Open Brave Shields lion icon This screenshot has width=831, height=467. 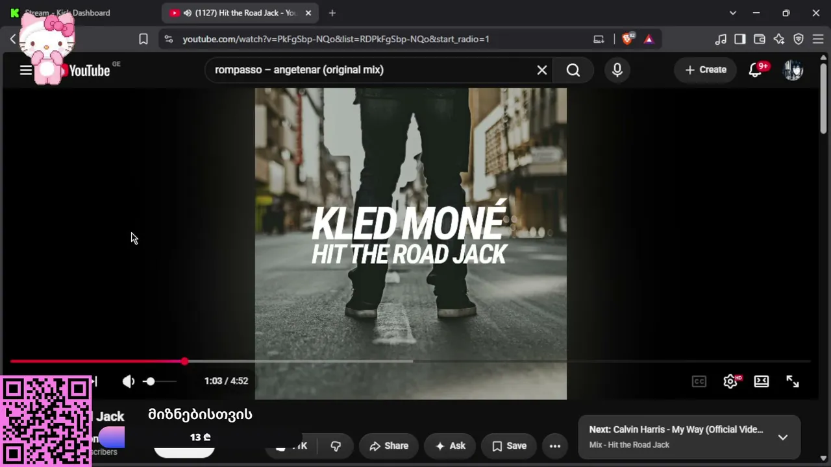(628, 39)
